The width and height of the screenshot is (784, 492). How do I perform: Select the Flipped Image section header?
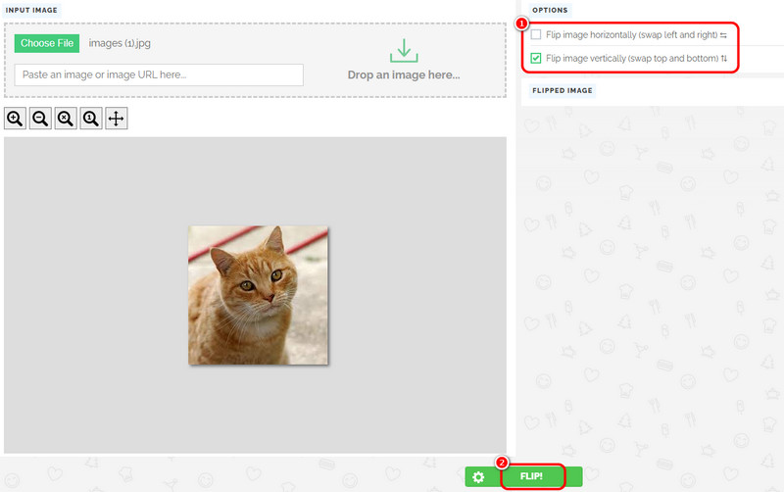click(x=562, y=90)
